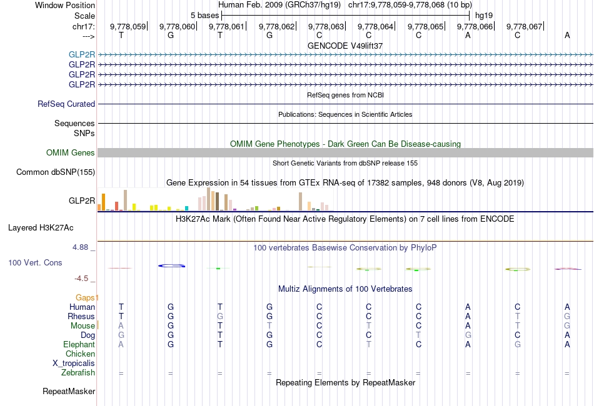Image resolution: width=594 pixels, height=406 pixels.
Task: Click position label 9,778,059
Action: coord(128,26)
